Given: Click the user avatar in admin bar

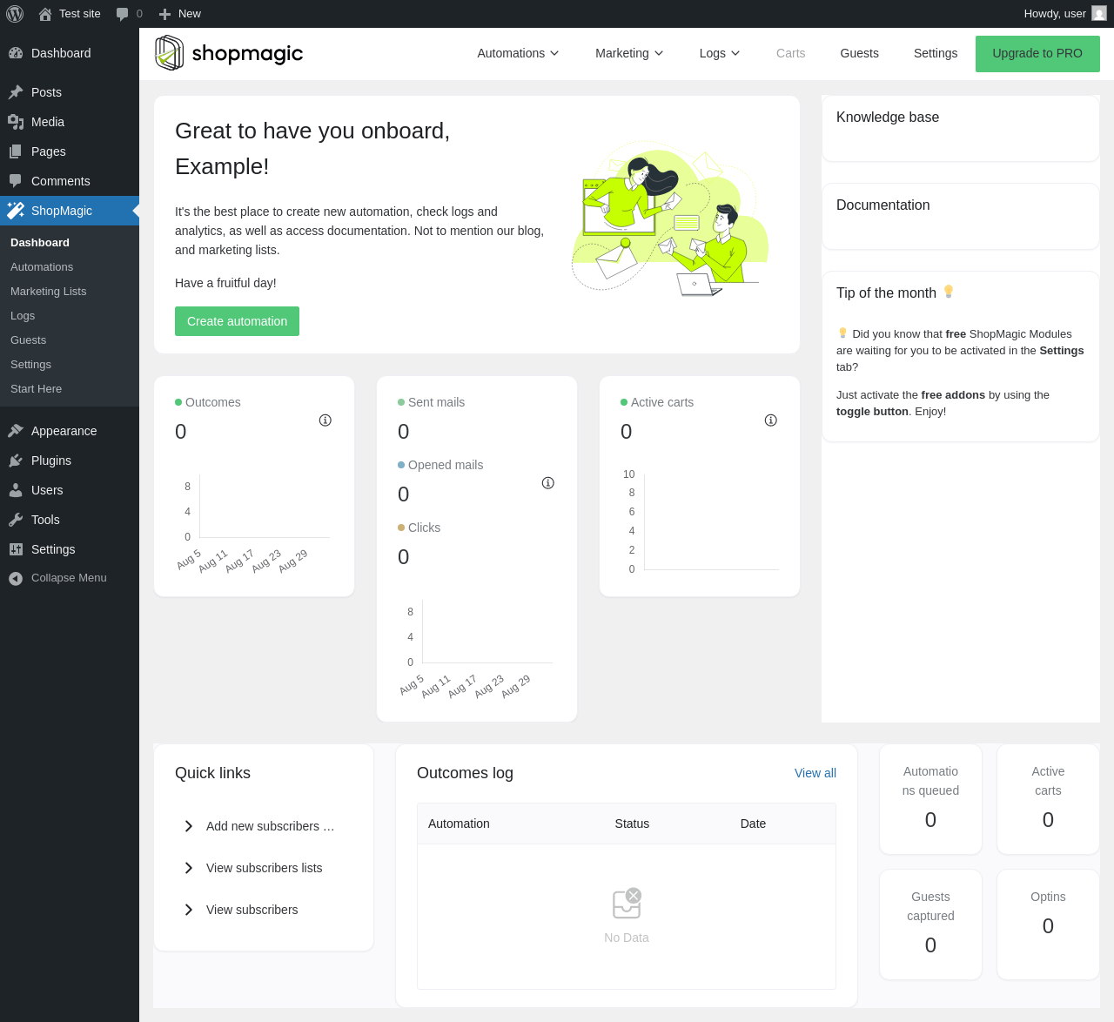Looking at the screenshot, I should 1099,14.
